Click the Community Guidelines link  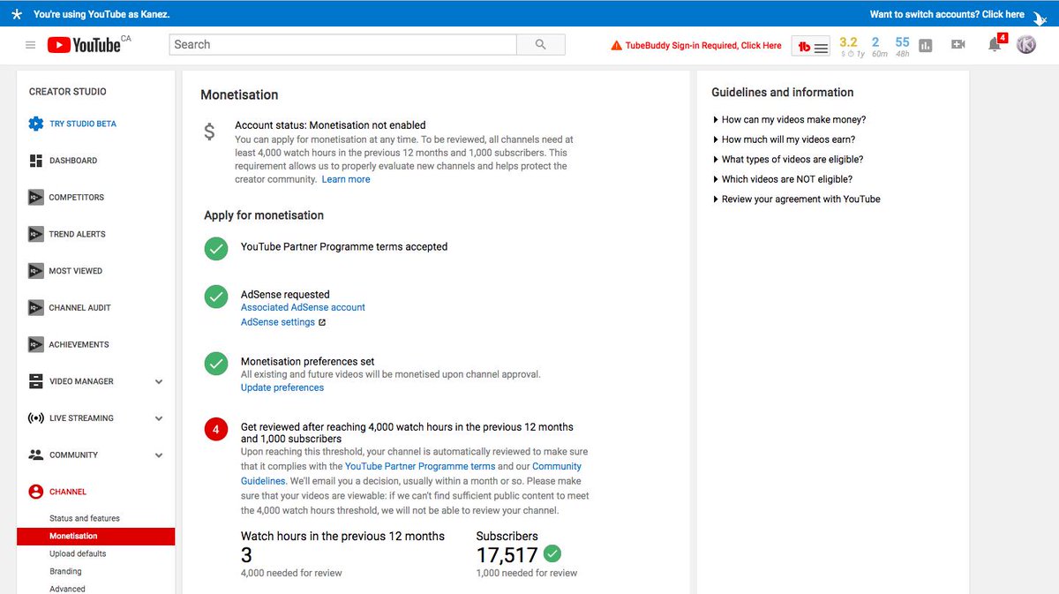411,473
